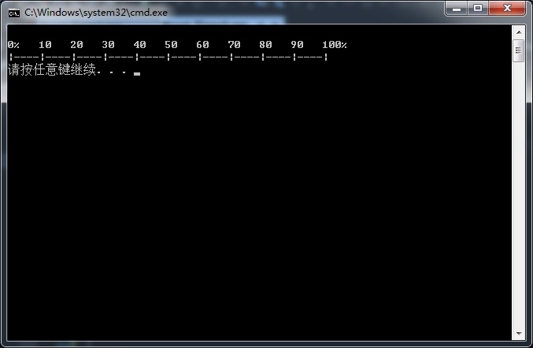
Task: Click the vertical scrollbar thumb
Action: coord(518,50)
